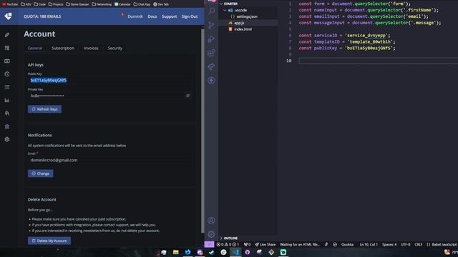Open VS Code Search view in activity bar
Image resolution: width=458 pixels, height=257 pixels.
click(x=211, y=11)
